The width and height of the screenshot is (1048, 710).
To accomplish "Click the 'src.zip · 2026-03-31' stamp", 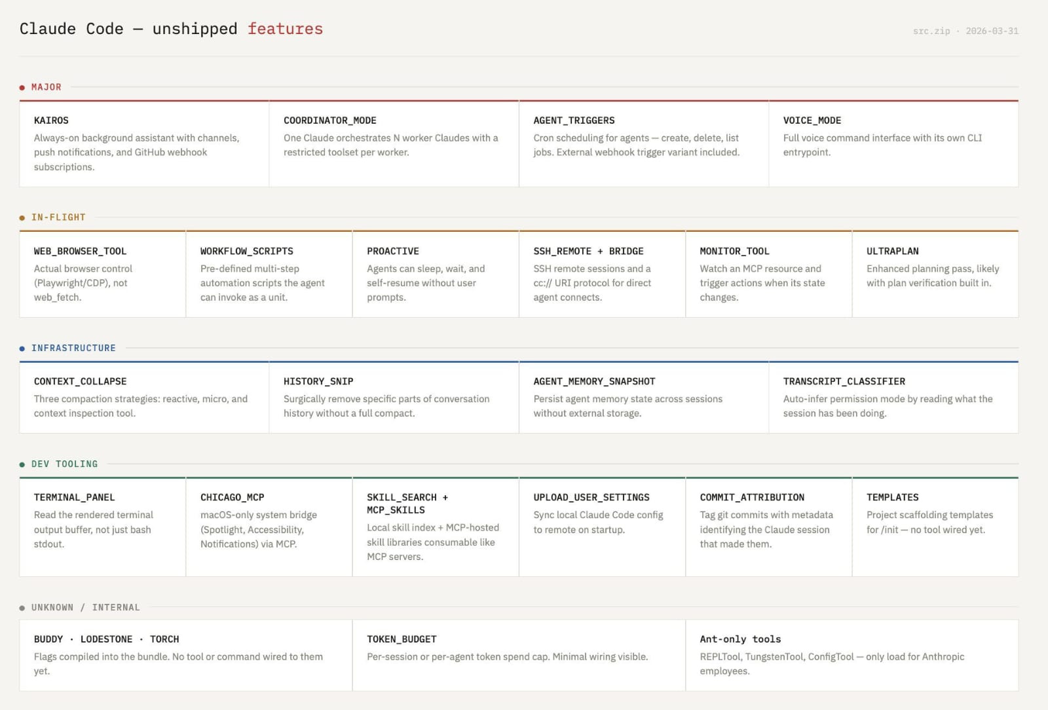I will coord(965,31).
